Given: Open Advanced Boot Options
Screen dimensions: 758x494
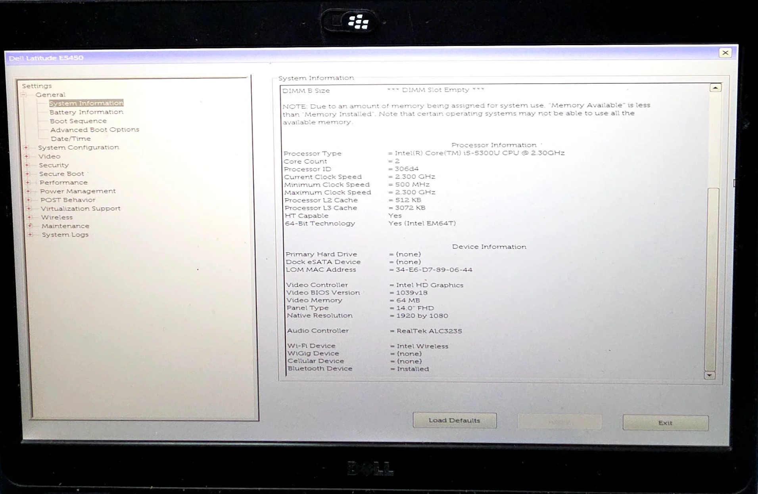Looking at the screenshot, I should (x=95, y=130).
